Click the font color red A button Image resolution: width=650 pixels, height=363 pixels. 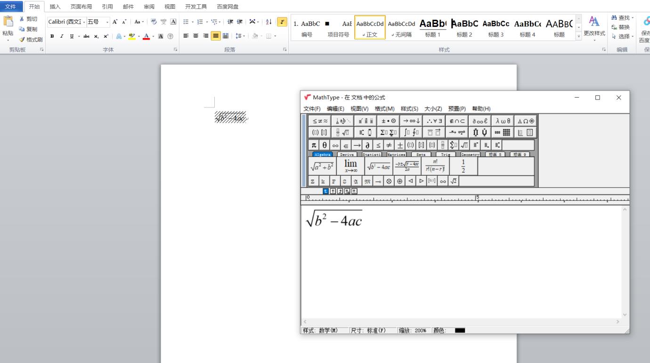point(146,36)
